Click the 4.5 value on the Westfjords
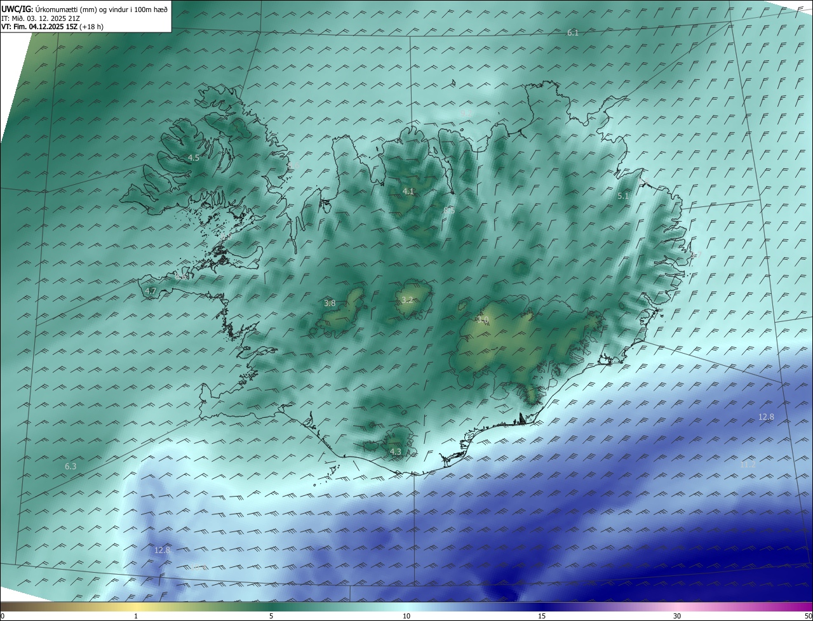Viewport: 813px width, 621px height. coord(194,157)
